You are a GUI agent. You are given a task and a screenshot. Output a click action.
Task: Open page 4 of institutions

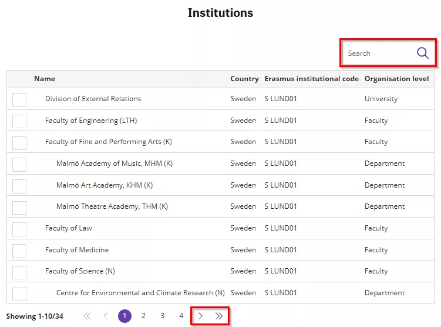point(181,316)
